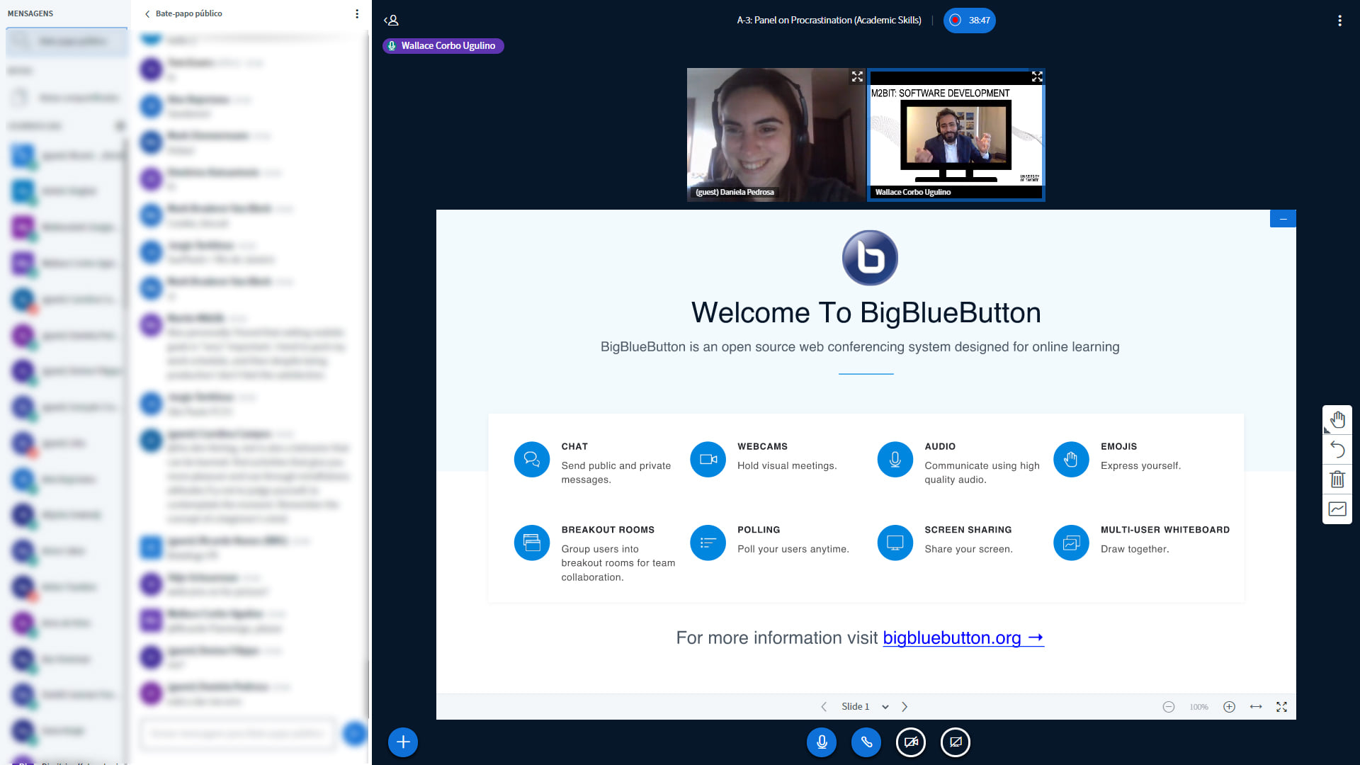Image resolution: width=1360 pixels, height=765 pixels.
Task: Zoom in the presentation
Action: click(x=1230, y=707)
